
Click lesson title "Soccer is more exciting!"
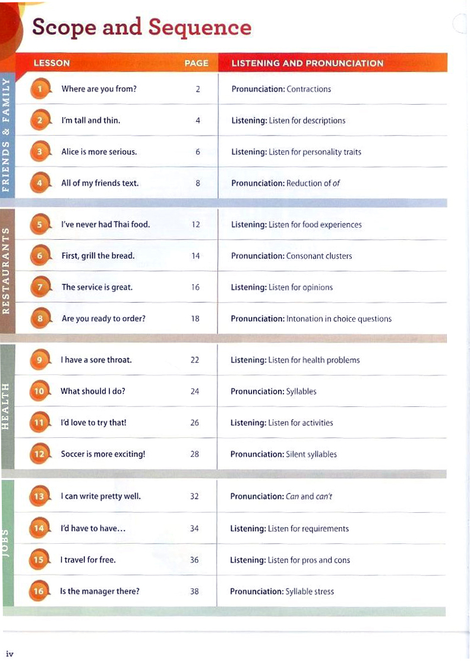tap(103, 455)
